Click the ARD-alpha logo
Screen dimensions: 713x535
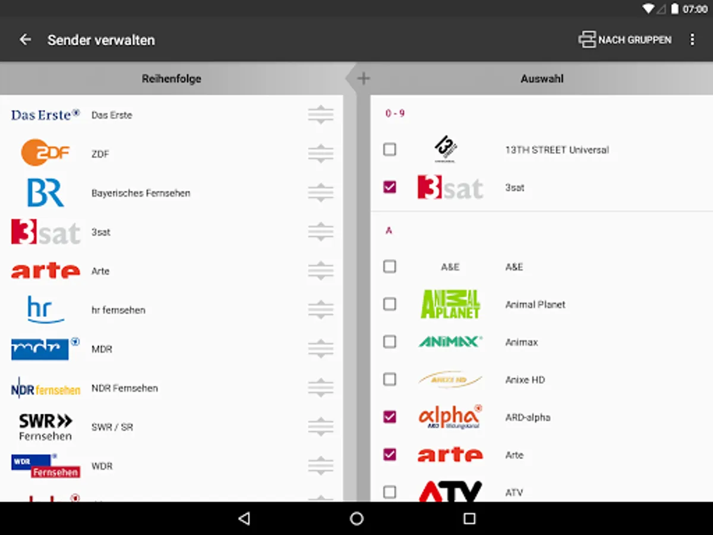pos(450,417)
